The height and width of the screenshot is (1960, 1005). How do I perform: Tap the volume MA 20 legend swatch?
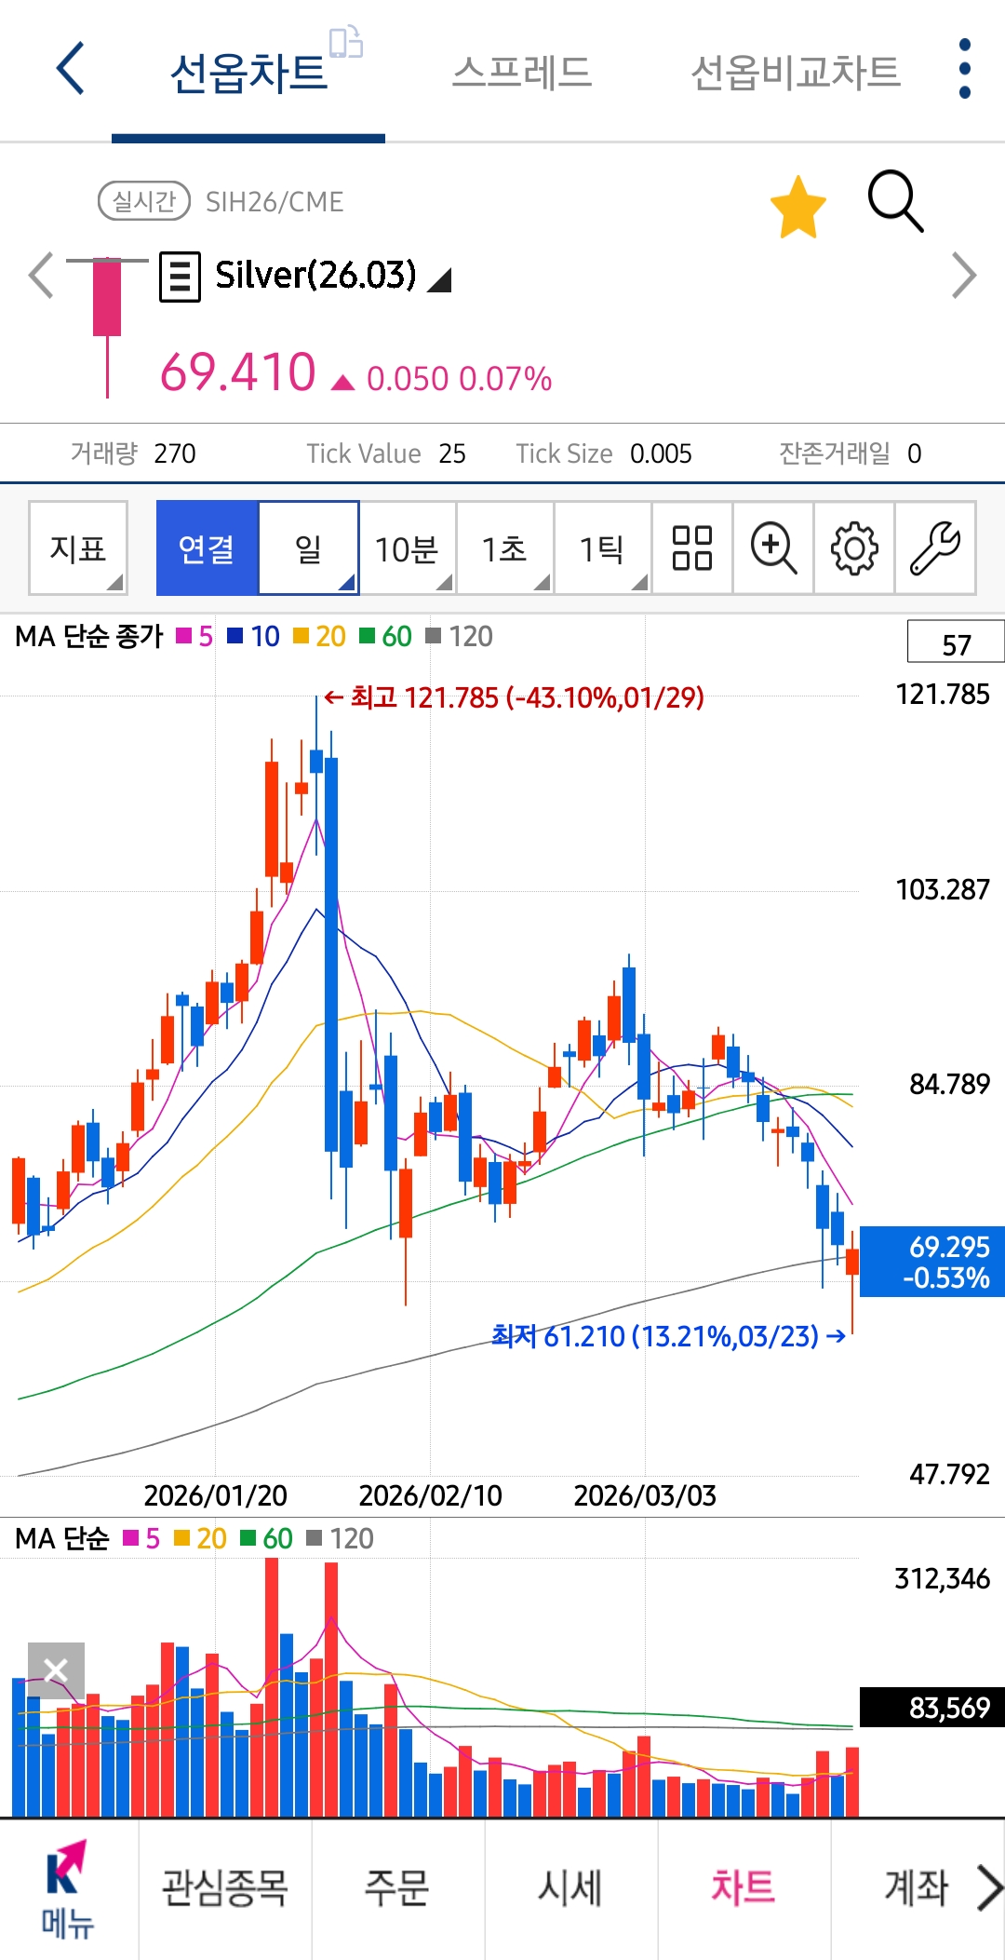(182, 1537)
